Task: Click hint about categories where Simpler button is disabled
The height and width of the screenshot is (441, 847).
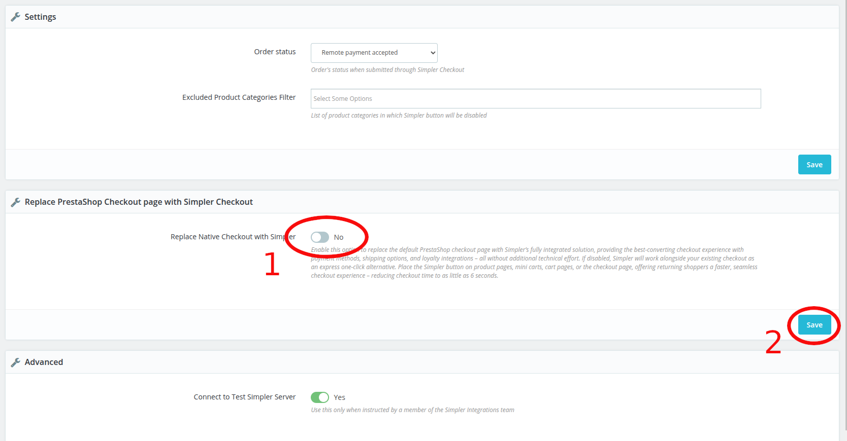Action: coord(399,116)
